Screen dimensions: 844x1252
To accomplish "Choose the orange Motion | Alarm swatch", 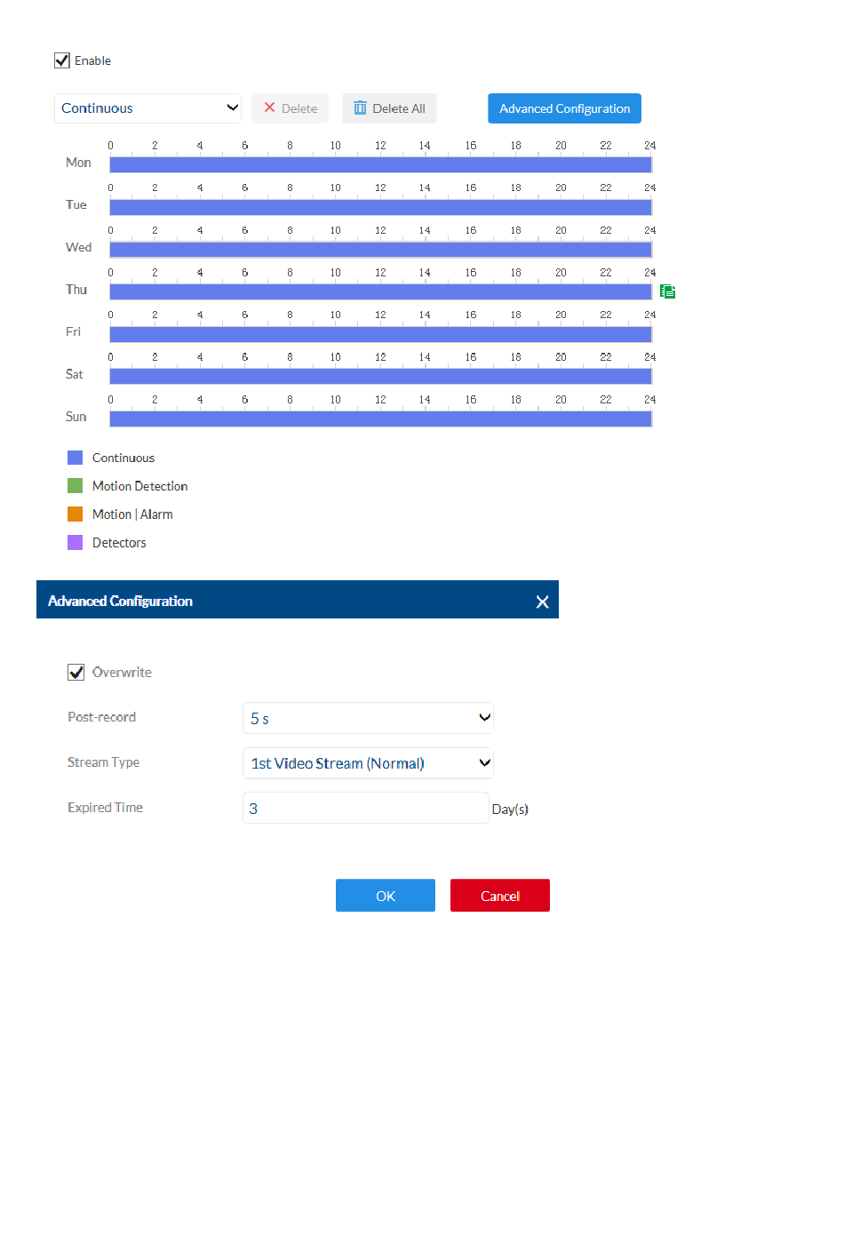I will pos(76,514).
